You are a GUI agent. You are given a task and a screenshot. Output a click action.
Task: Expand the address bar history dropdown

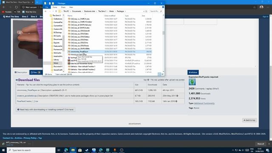[144, 11]
